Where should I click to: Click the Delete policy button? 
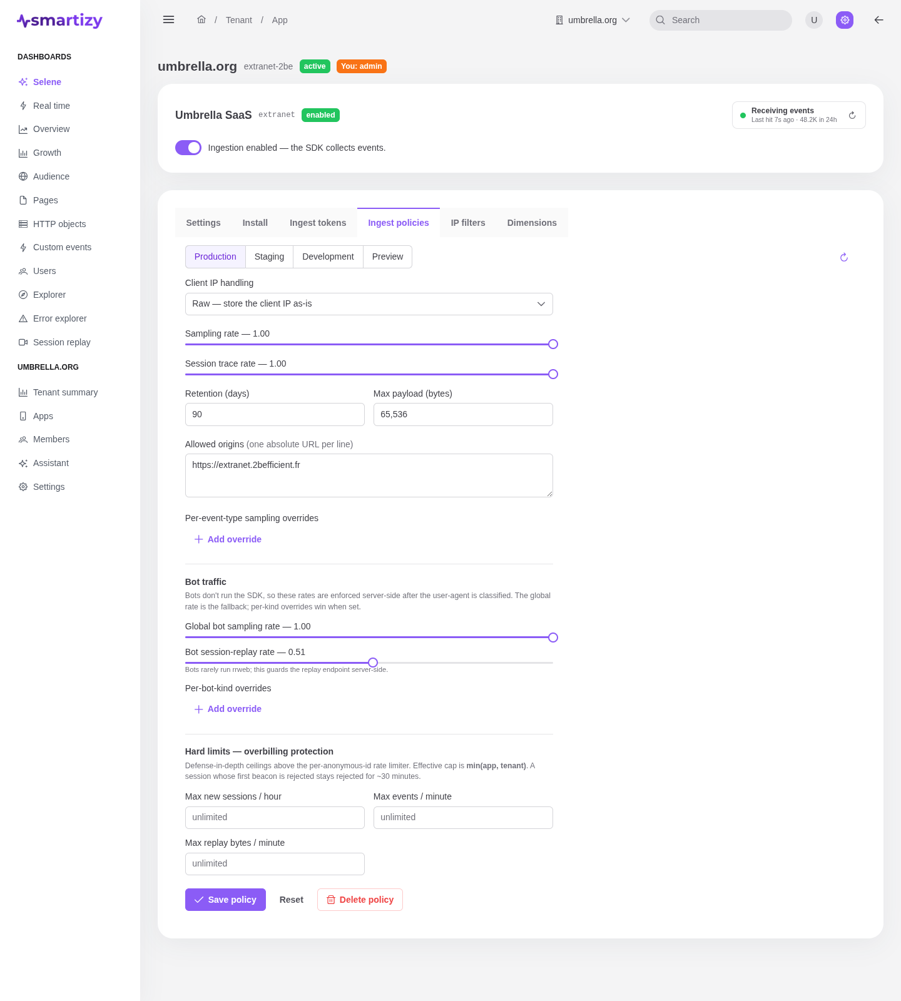360,900
